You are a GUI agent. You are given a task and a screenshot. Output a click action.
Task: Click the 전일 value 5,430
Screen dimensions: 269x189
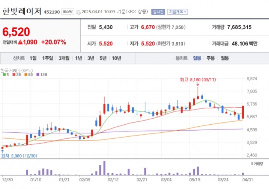click(106, 27)
